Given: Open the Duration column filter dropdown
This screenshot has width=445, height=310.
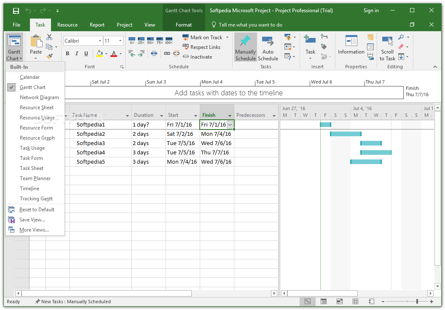Looking at the screenshot, I should coord(161,116).
